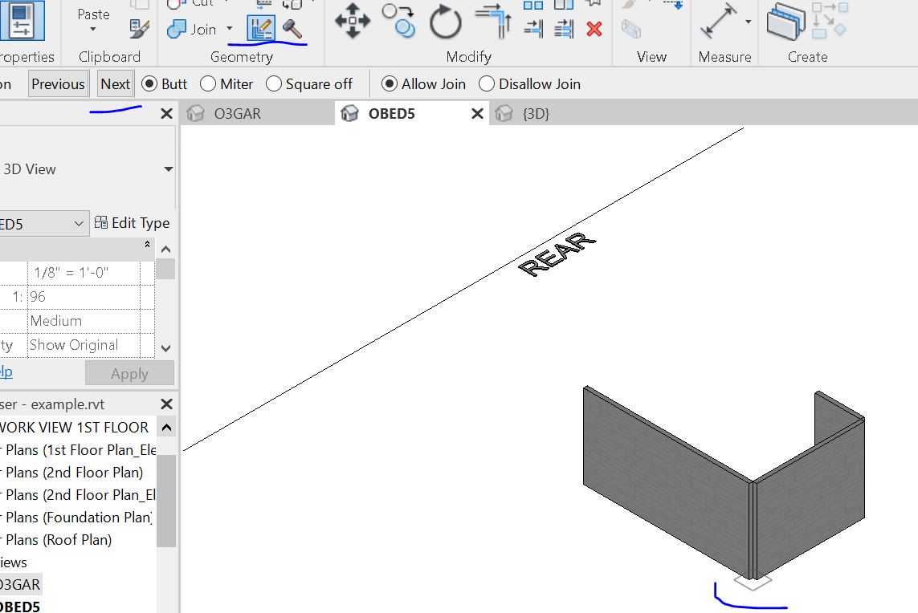This screenshot has width=918, height=613.
Task: Open the type selector dropdown showing ED5
Action: tap(77, 223)
